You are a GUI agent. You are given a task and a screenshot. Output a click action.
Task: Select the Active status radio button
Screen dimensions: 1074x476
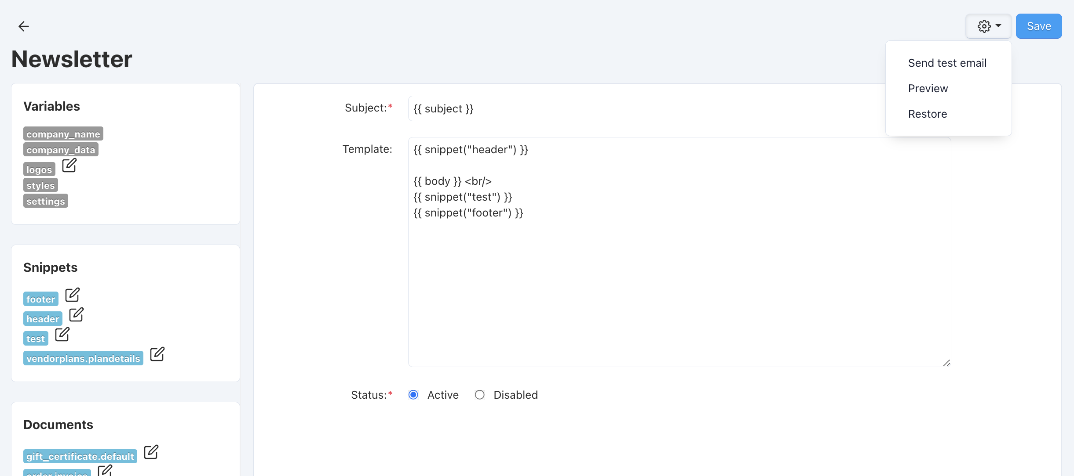413,395
